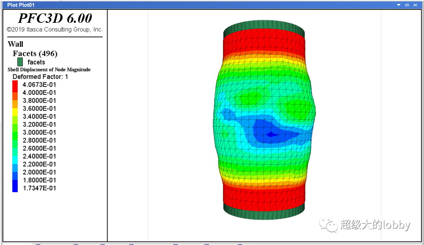This screenshot has height=245, width=424.
Task: Click the green facets legend swatch
Action: click(x=20, y=62)
